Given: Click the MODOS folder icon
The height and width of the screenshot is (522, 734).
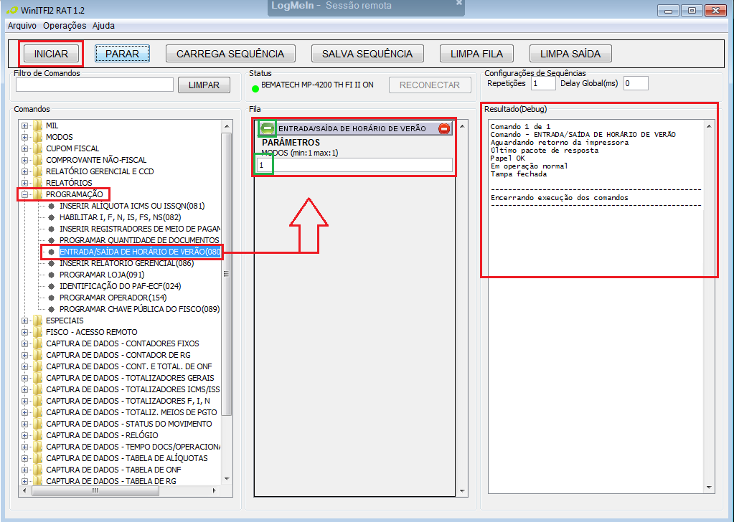Looking at the screenshot, I should pyautogui.click(x=37, y=137).
